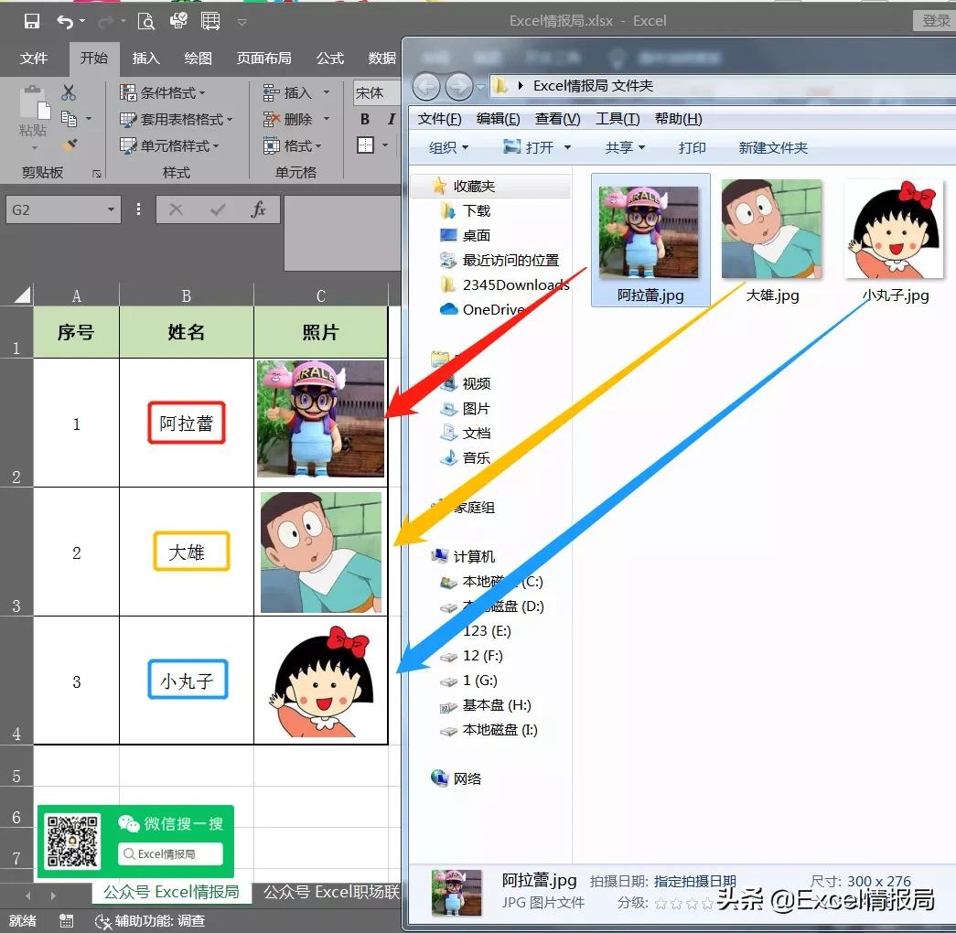Switch to the Page Layout ribbon tab

(x=263, y=58)
